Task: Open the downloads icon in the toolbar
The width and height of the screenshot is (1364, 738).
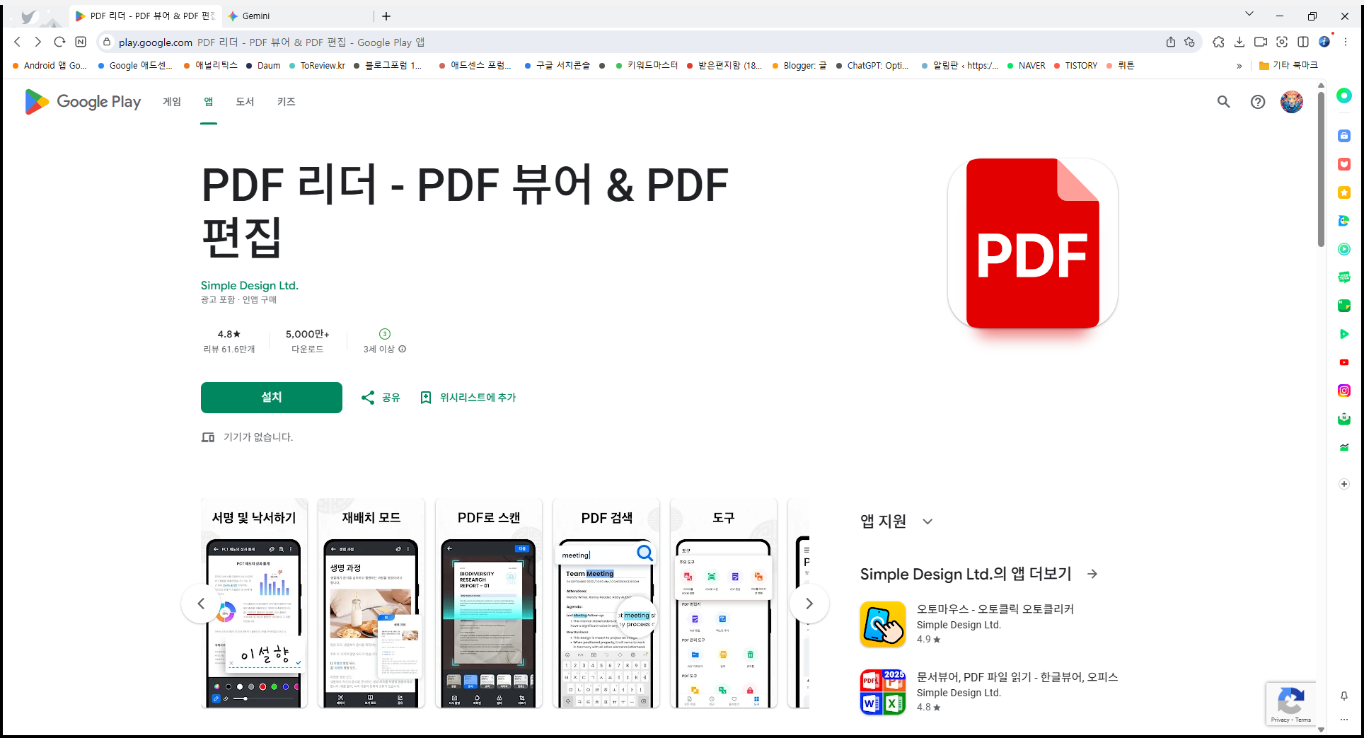Action: click(x=1239, y=42)
